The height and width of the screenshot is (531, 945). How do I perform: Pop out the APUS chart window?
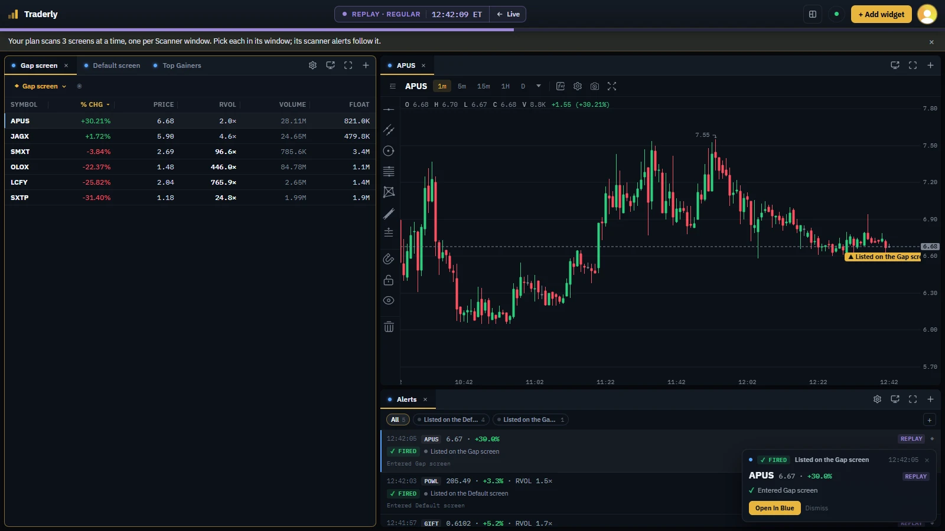895,65
